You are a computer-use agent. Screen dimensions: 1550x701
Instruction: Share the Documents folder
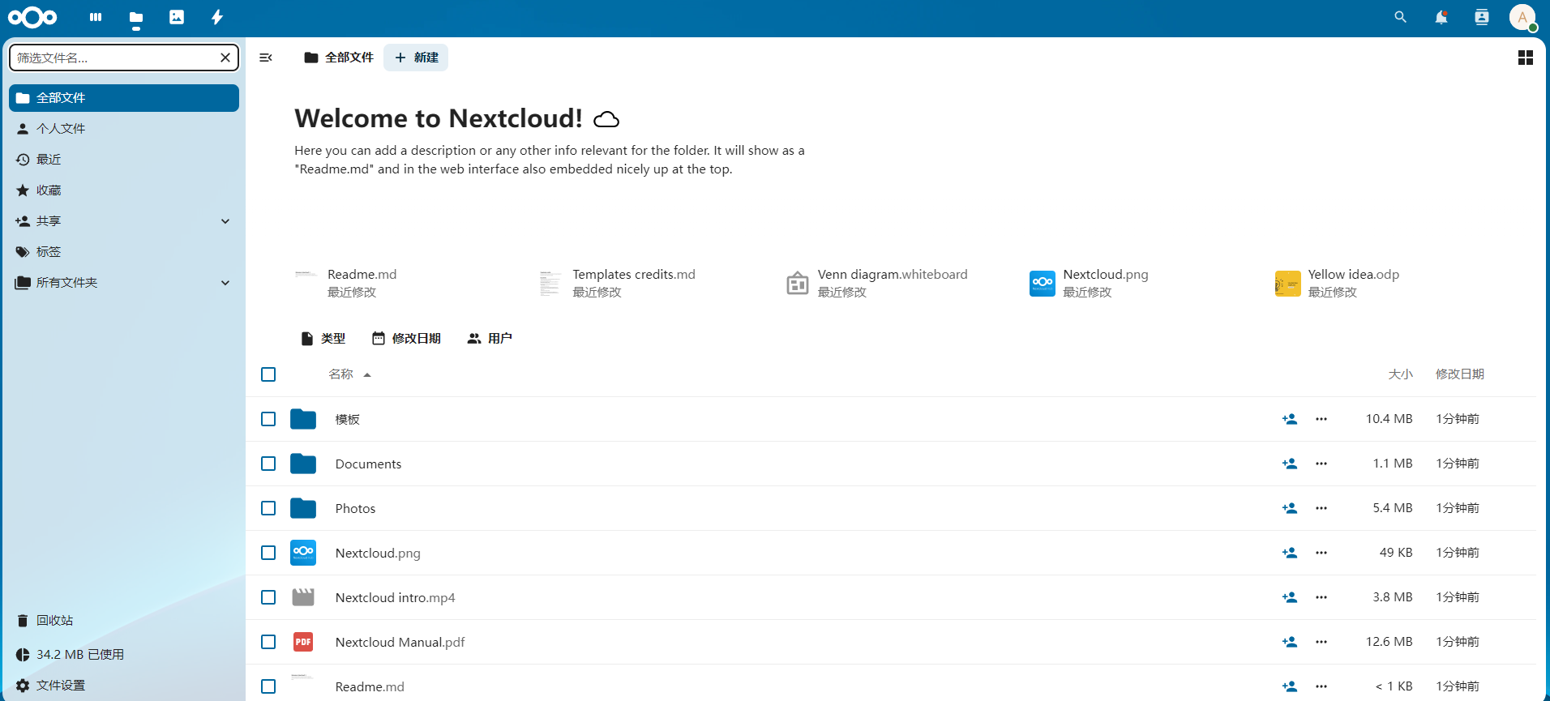coord(1289,464)
